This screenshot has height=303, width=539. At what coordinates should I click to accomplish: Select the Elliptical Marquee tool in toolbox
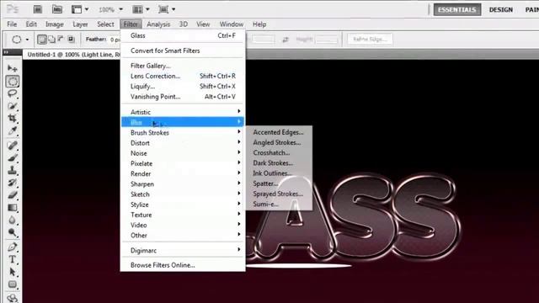coord(13,82)
